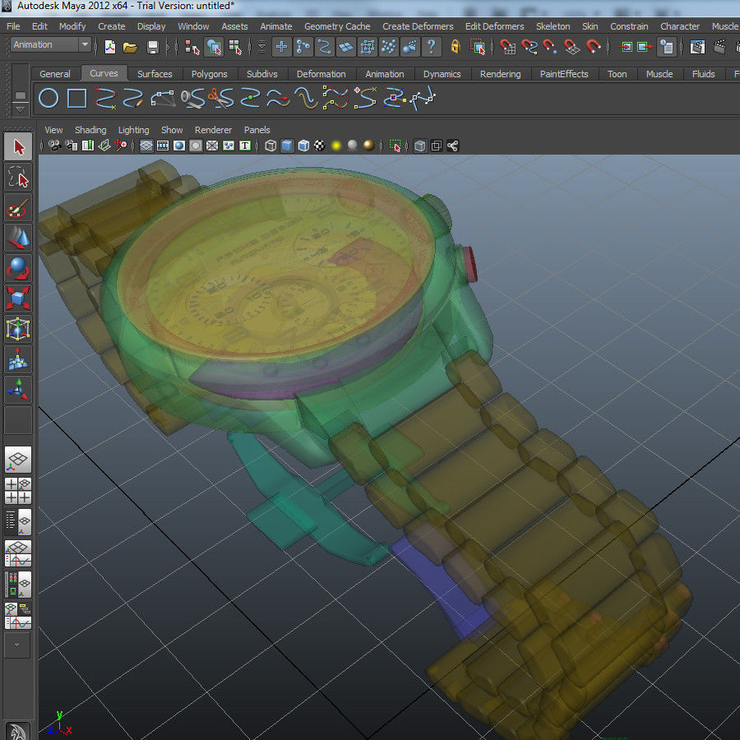Open the panel Panels menu
The width and height of the screenshot is (740, 740).
(x=257, y=130)
